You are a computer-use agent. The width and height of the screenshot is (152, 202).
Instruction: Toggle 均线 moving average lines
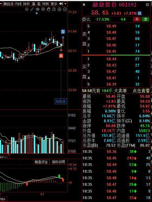(x=18, y=4)
